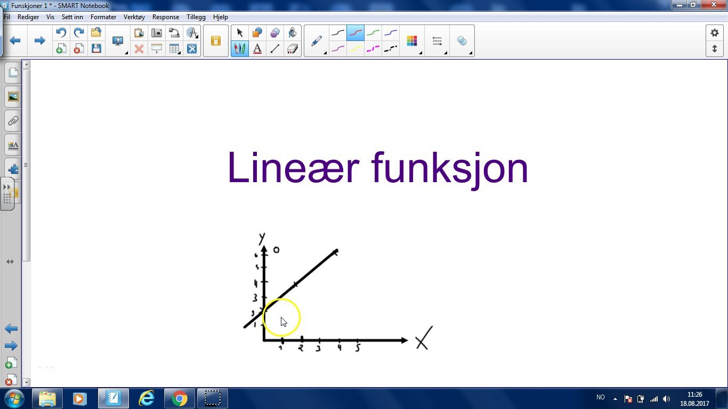Open the Verktøy menu

click(x=134, y=17)
